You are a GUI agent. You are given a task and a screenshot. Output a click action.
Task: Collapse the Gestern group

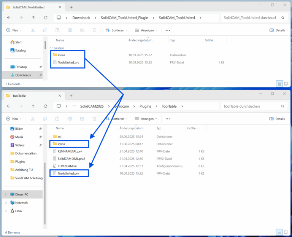pyautogui.click(x=51, y=48)
